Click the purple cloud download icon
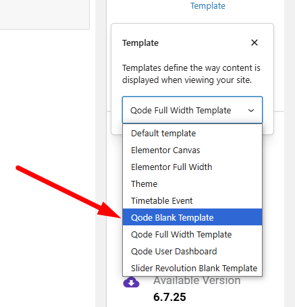Image resolution: width=295 pixels, height=307 pixels. point(131,282)
